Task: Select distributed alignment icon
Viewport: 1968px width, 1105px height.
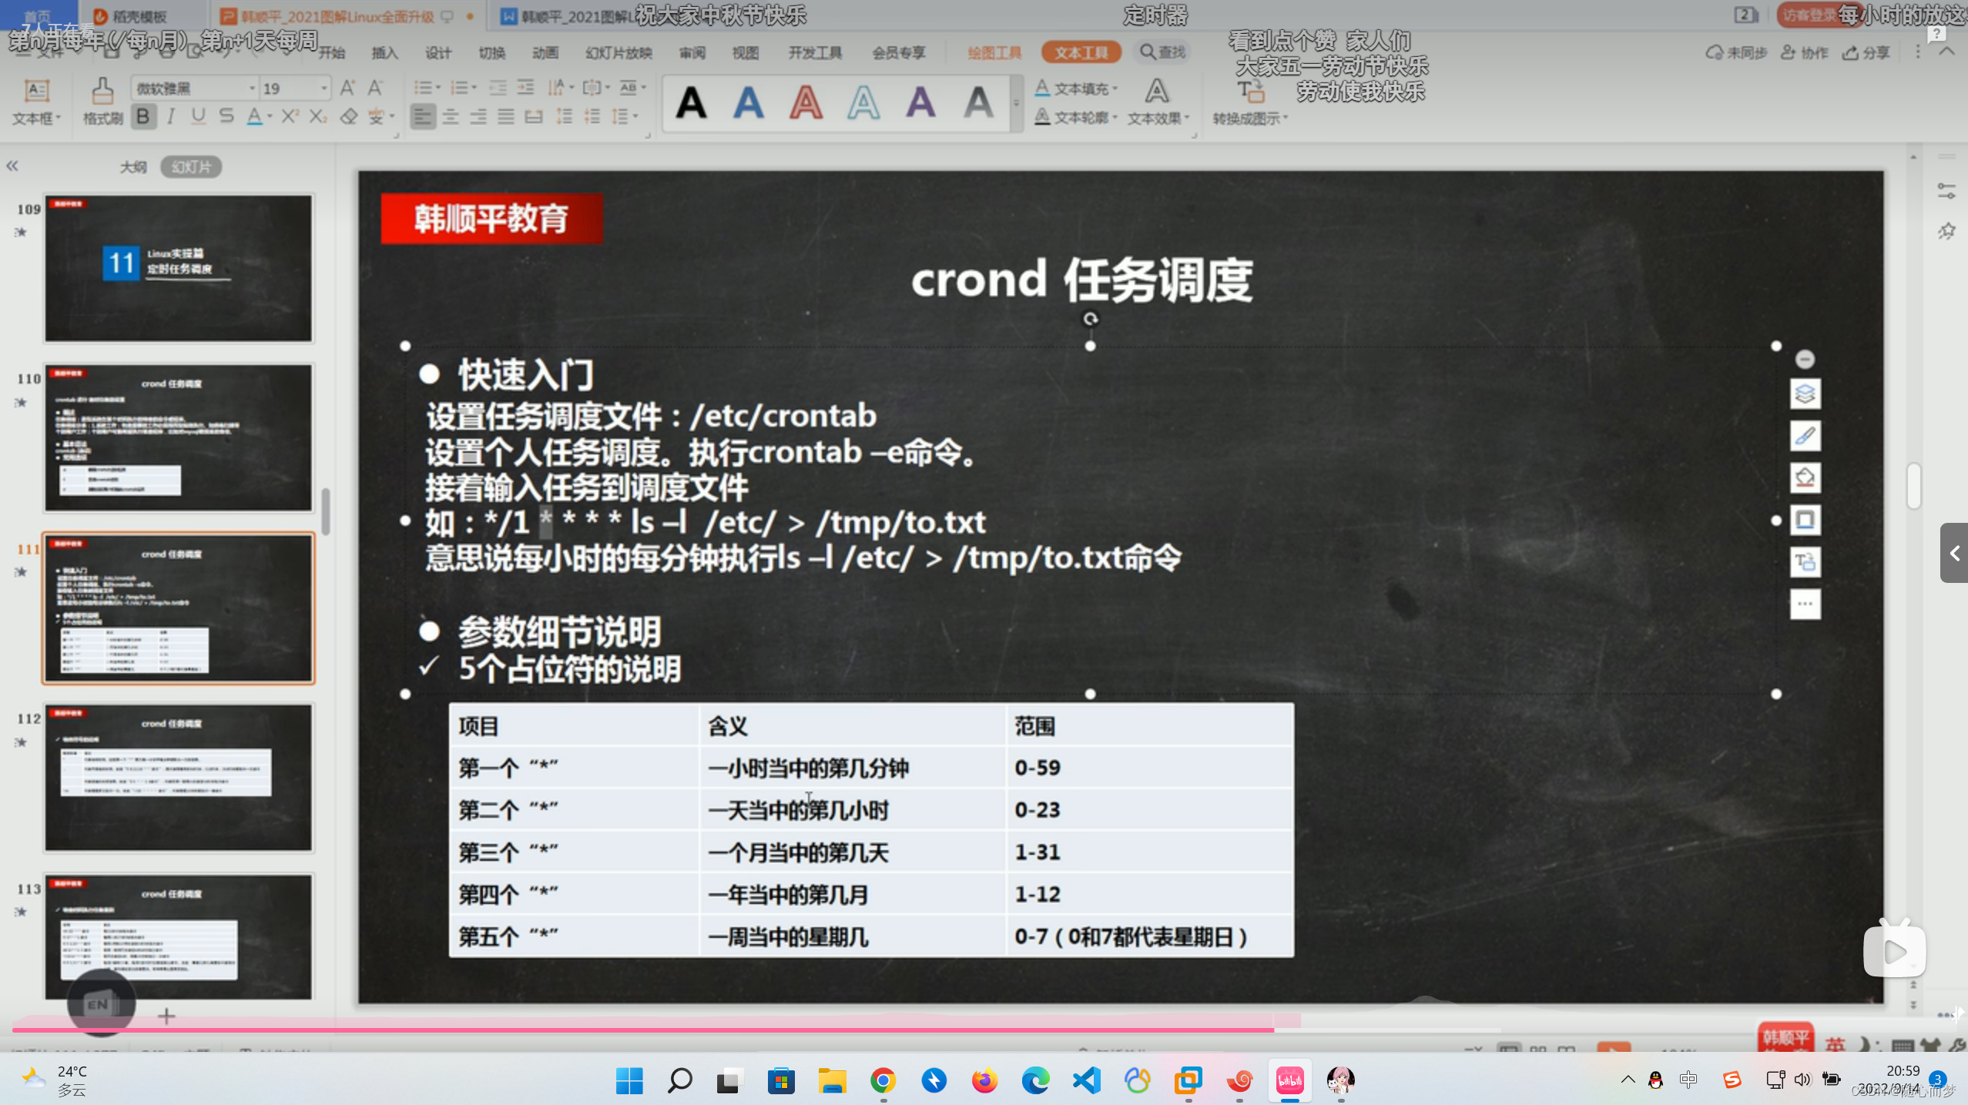Action: [x=534, y=117]
